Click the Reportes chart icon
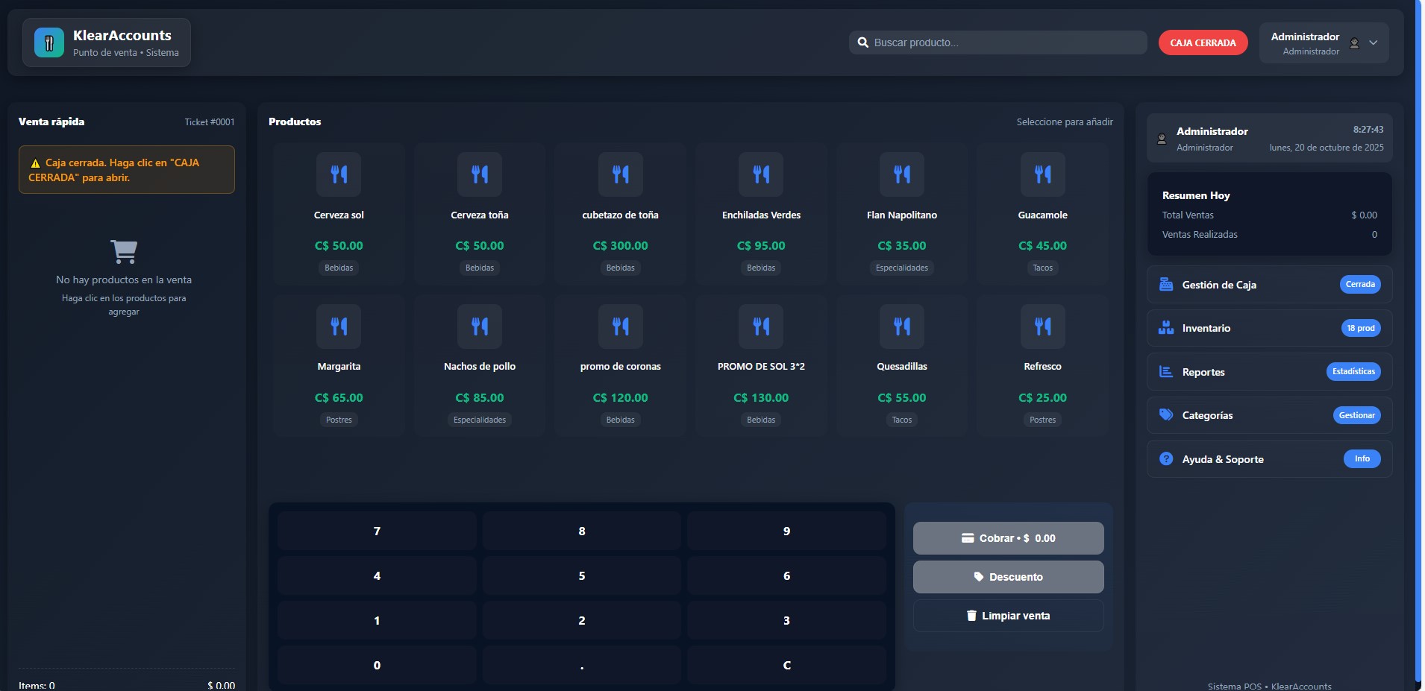Viewport: 1425px width, 691px height. click(x=1165, y=372)
